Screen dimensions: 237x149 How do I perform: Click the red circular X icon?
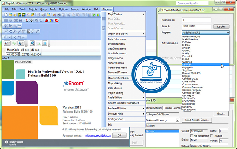(x=57, y=20)
